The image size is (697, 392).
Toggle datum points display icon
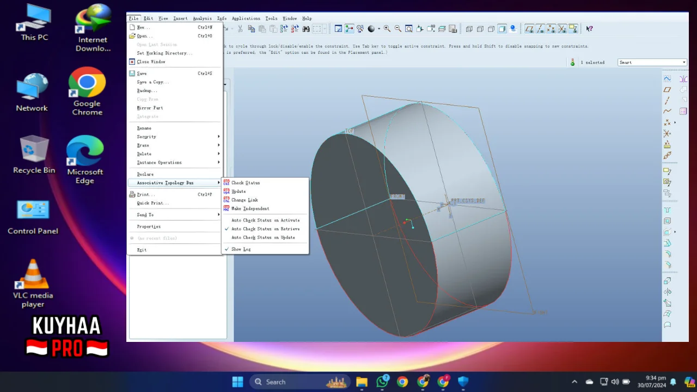coord(552,28)
